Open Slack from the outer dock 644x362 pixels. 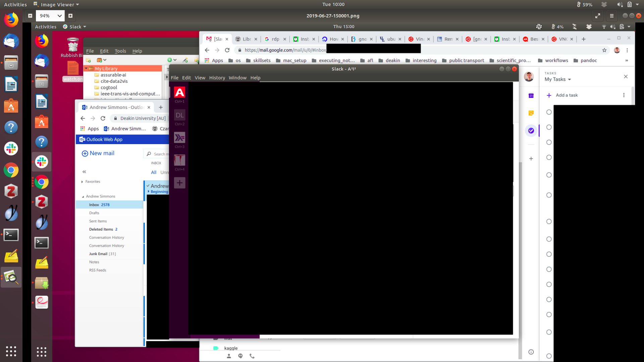[11, 148]
